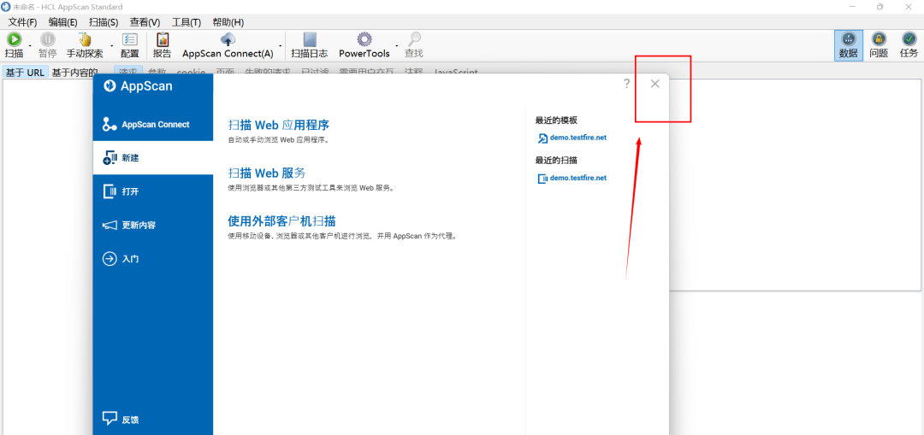Select the content-based (基于内容的) tab
The width and height of the screenshot is (924, 435).
pyautogui.click(x=74, y=73)
